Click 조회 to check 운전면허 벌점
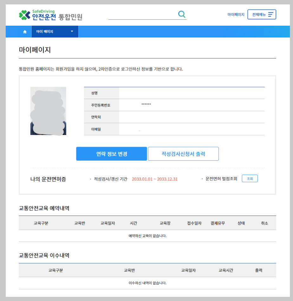 pyautogui.click(x=250, y=178)
